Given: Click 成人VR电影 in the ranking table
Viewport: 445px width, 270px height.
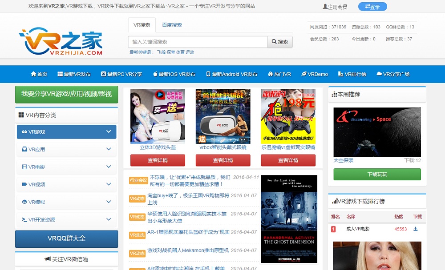Looking at the screenshot, I should pos(358,229).
